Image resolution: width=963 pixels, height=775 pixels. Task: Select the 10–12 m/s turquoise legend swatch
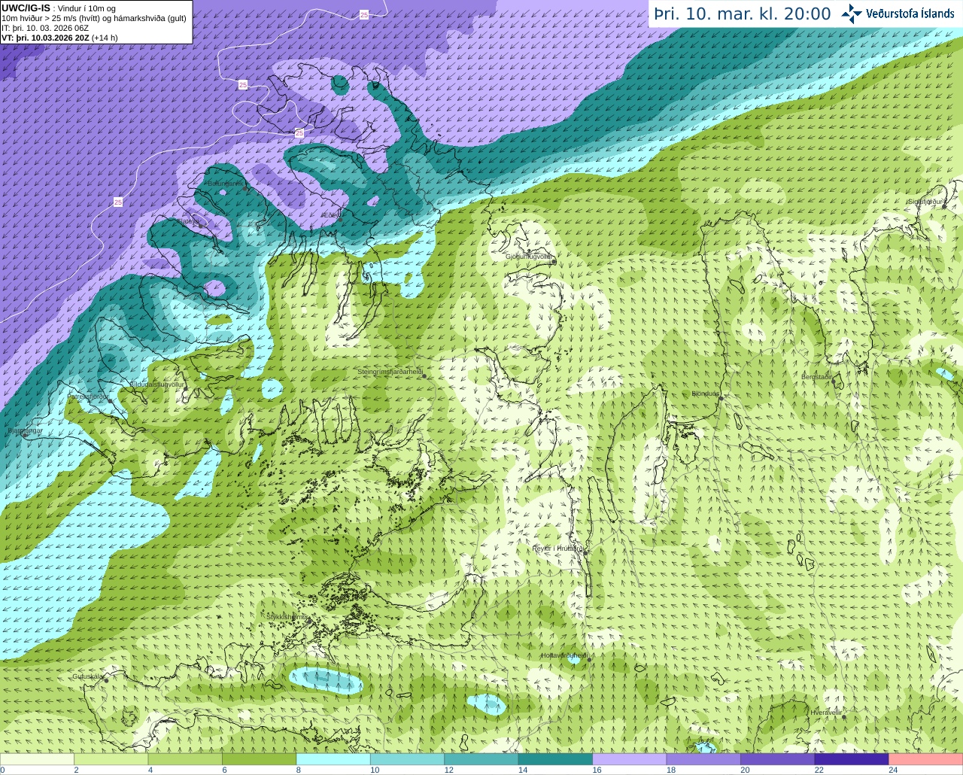pos(407,759)
